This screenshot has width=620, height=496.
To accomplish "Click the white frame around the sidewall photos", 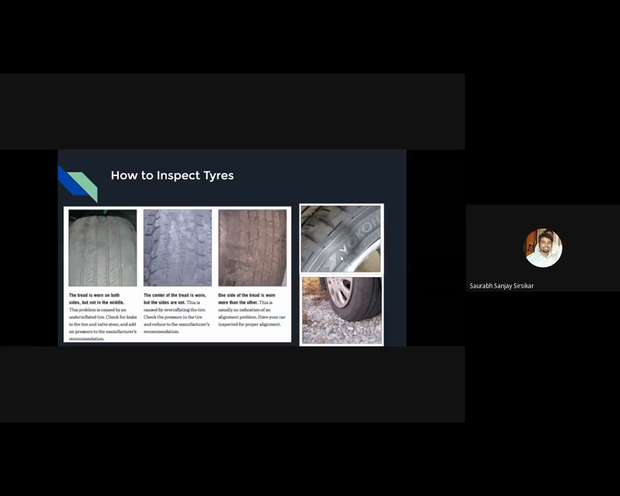I will coord(341,274).
